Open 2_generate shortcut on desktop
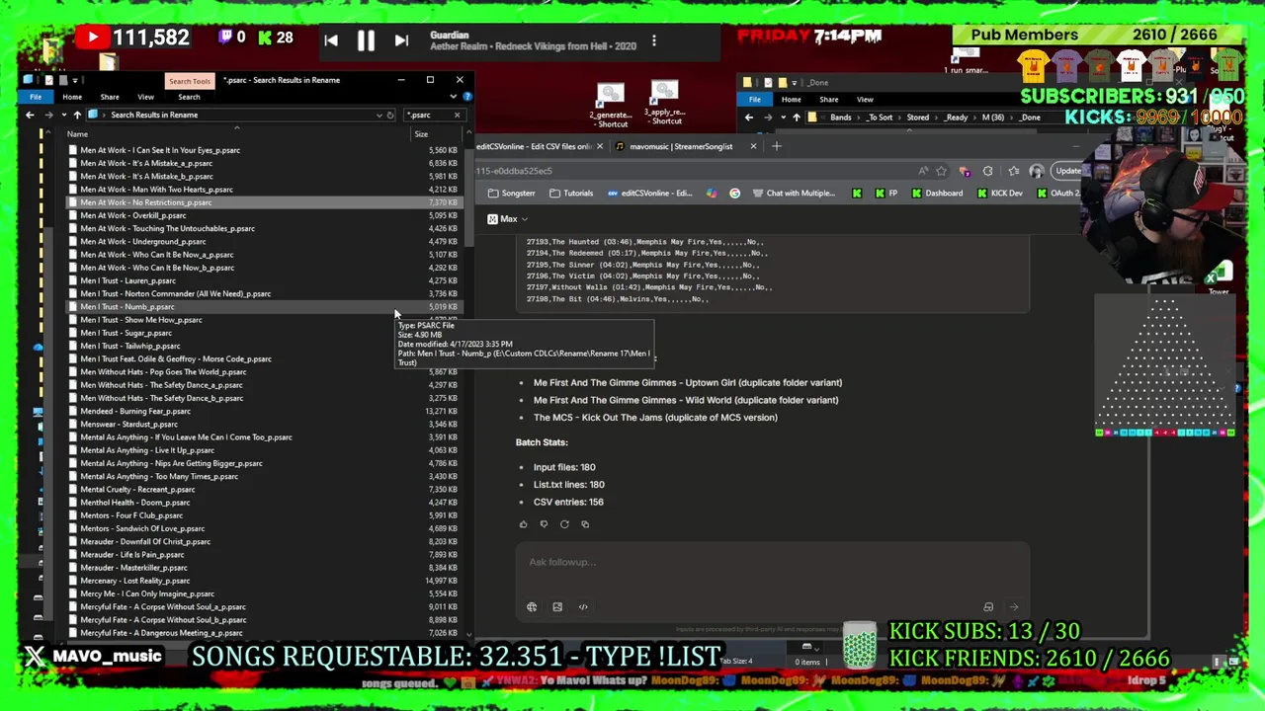This screenshot has height=711, width=1265. (x=611, y=106)
